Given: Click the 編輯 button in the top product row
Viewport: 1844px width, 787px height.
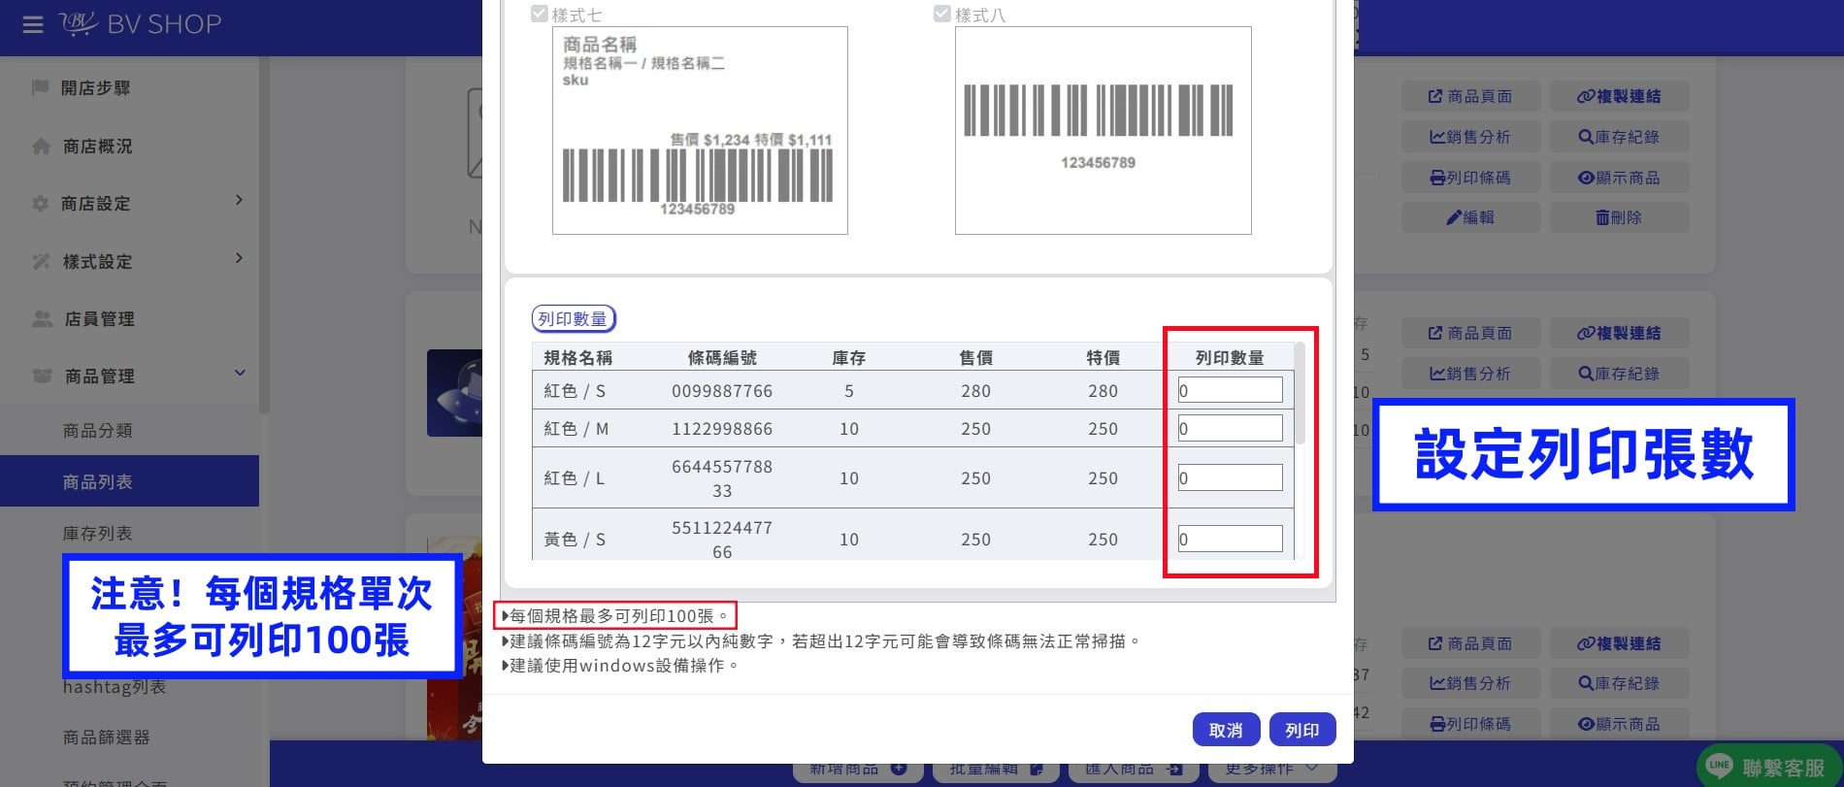Looking at the screenshot, I should click(x=1470, y=217).
